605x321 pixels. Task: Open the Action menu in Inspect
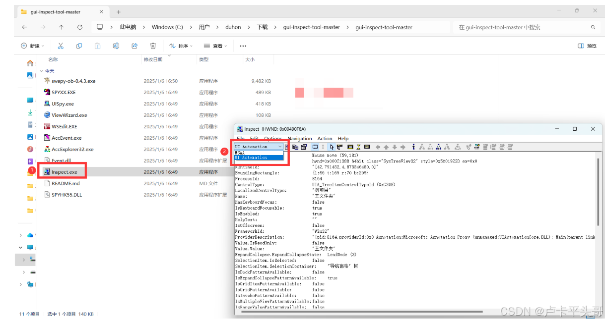coord(325,139)
